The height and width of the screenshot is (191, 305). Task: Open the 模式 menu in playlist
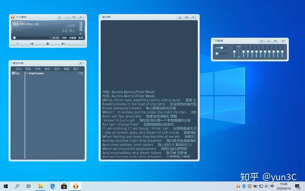pos(76,69)
